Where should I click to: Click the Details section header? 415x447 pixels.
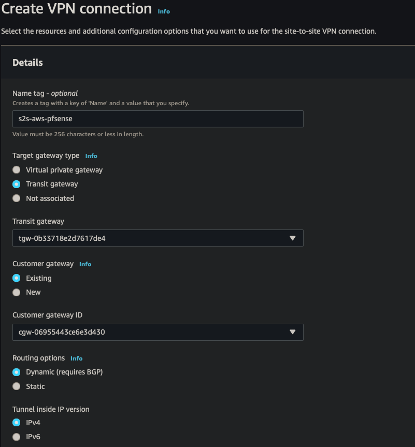tap(27, 62)
